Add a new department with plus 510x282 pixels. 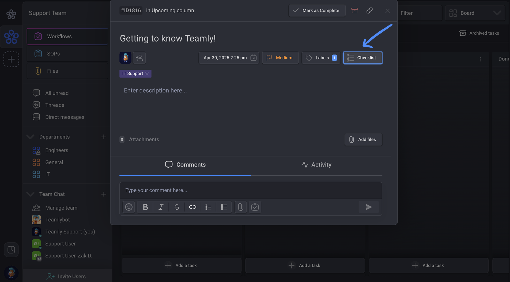click(x=104, y=137)
